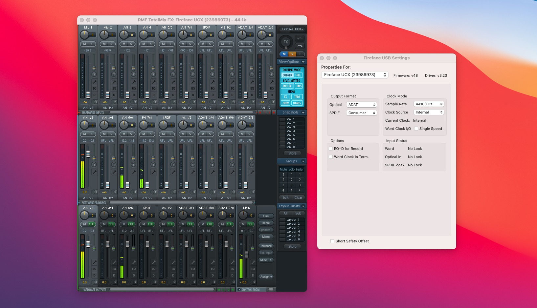This screenshot has width=537, height=308.
Task: Open Dynamics (D) on Main output
Action: pyautogui.click(x=253, y=276)
